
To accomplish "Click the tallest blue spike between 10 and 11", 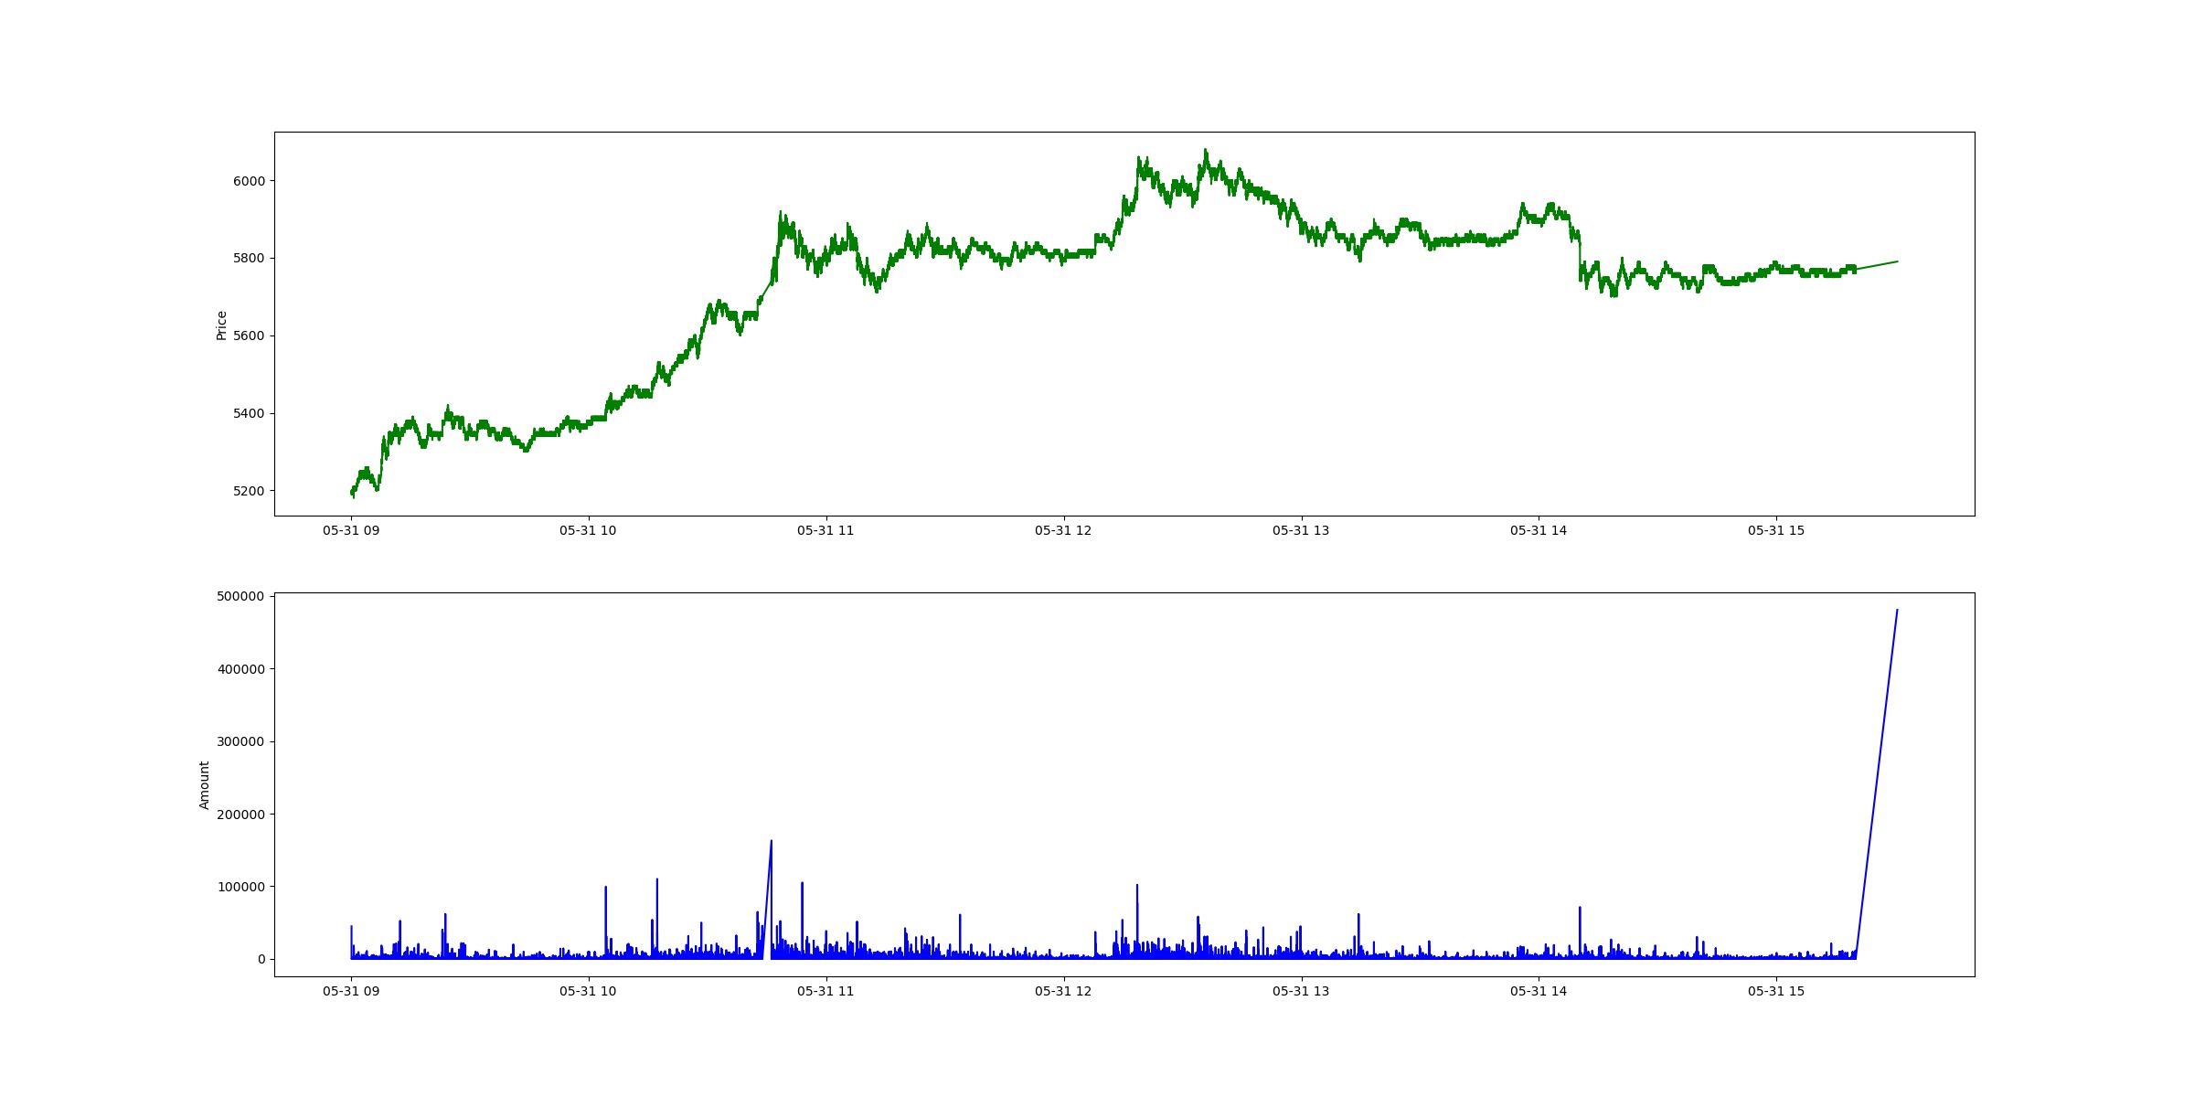I will pyautogui.click(x=772, y=841).
